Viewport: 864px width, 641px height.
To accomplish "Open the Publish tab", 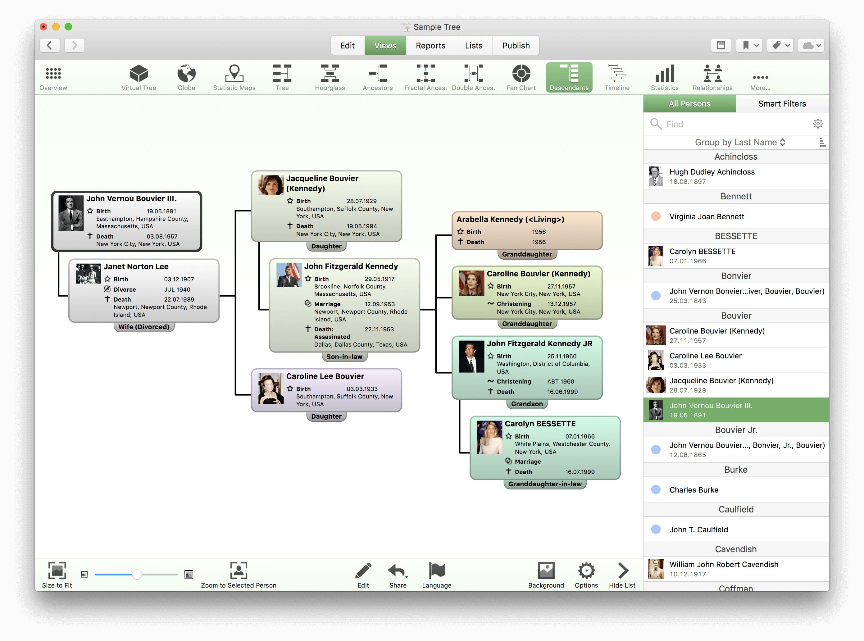I will (515, 45).
